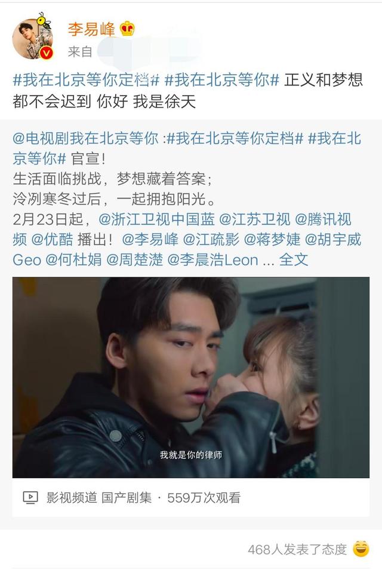
Task: Open 影视频道 国产剧集 channel label
Action: pyautogui.click(x=99, y=497)
